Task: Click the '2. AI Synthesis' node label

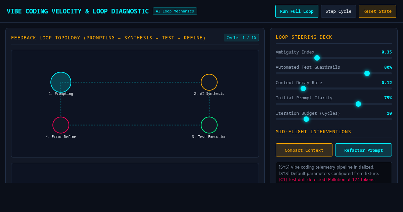Action: click(209, 94)
